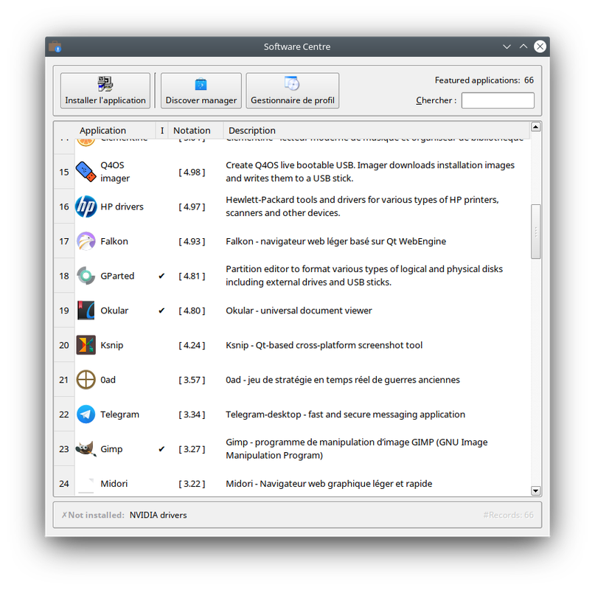Click the vertical scrollbar thumb
The width and height of the screenshot is (595, 590).
[535, 232]
